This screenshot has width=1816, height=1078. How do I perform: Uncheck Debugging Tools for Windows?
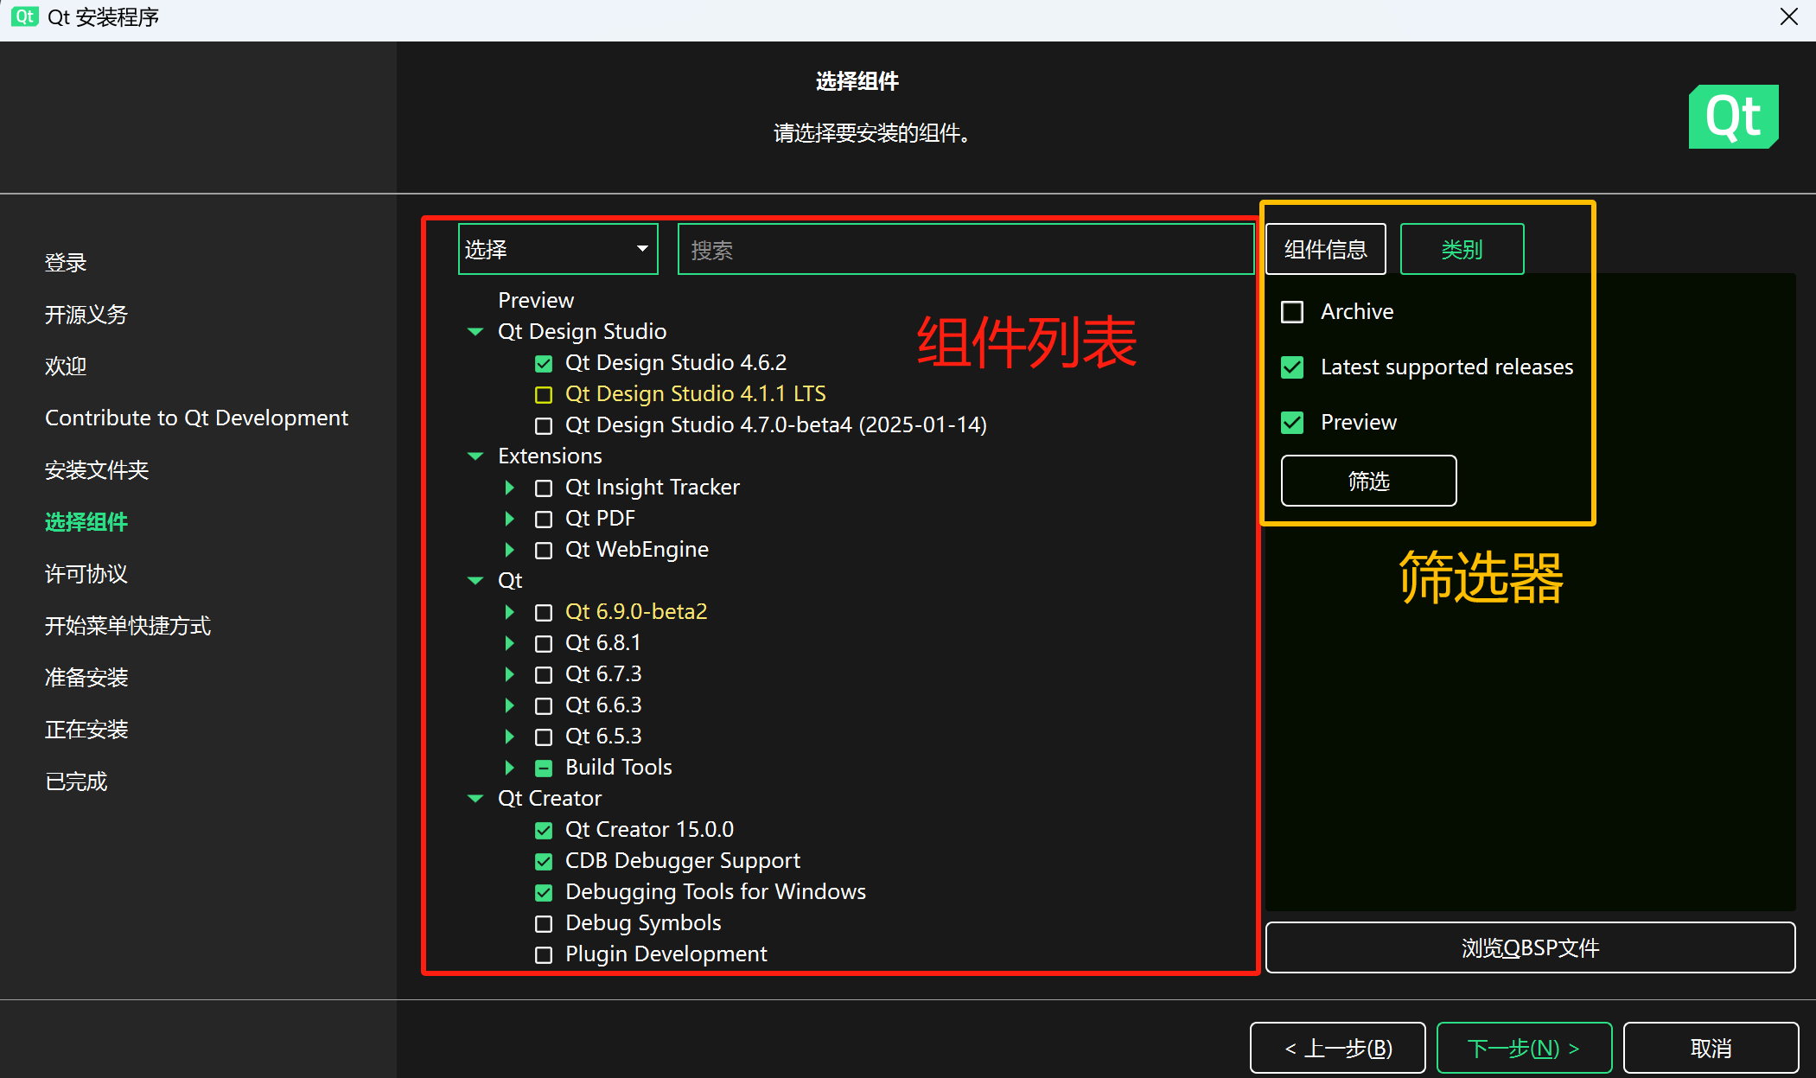[x=544, y=892]
